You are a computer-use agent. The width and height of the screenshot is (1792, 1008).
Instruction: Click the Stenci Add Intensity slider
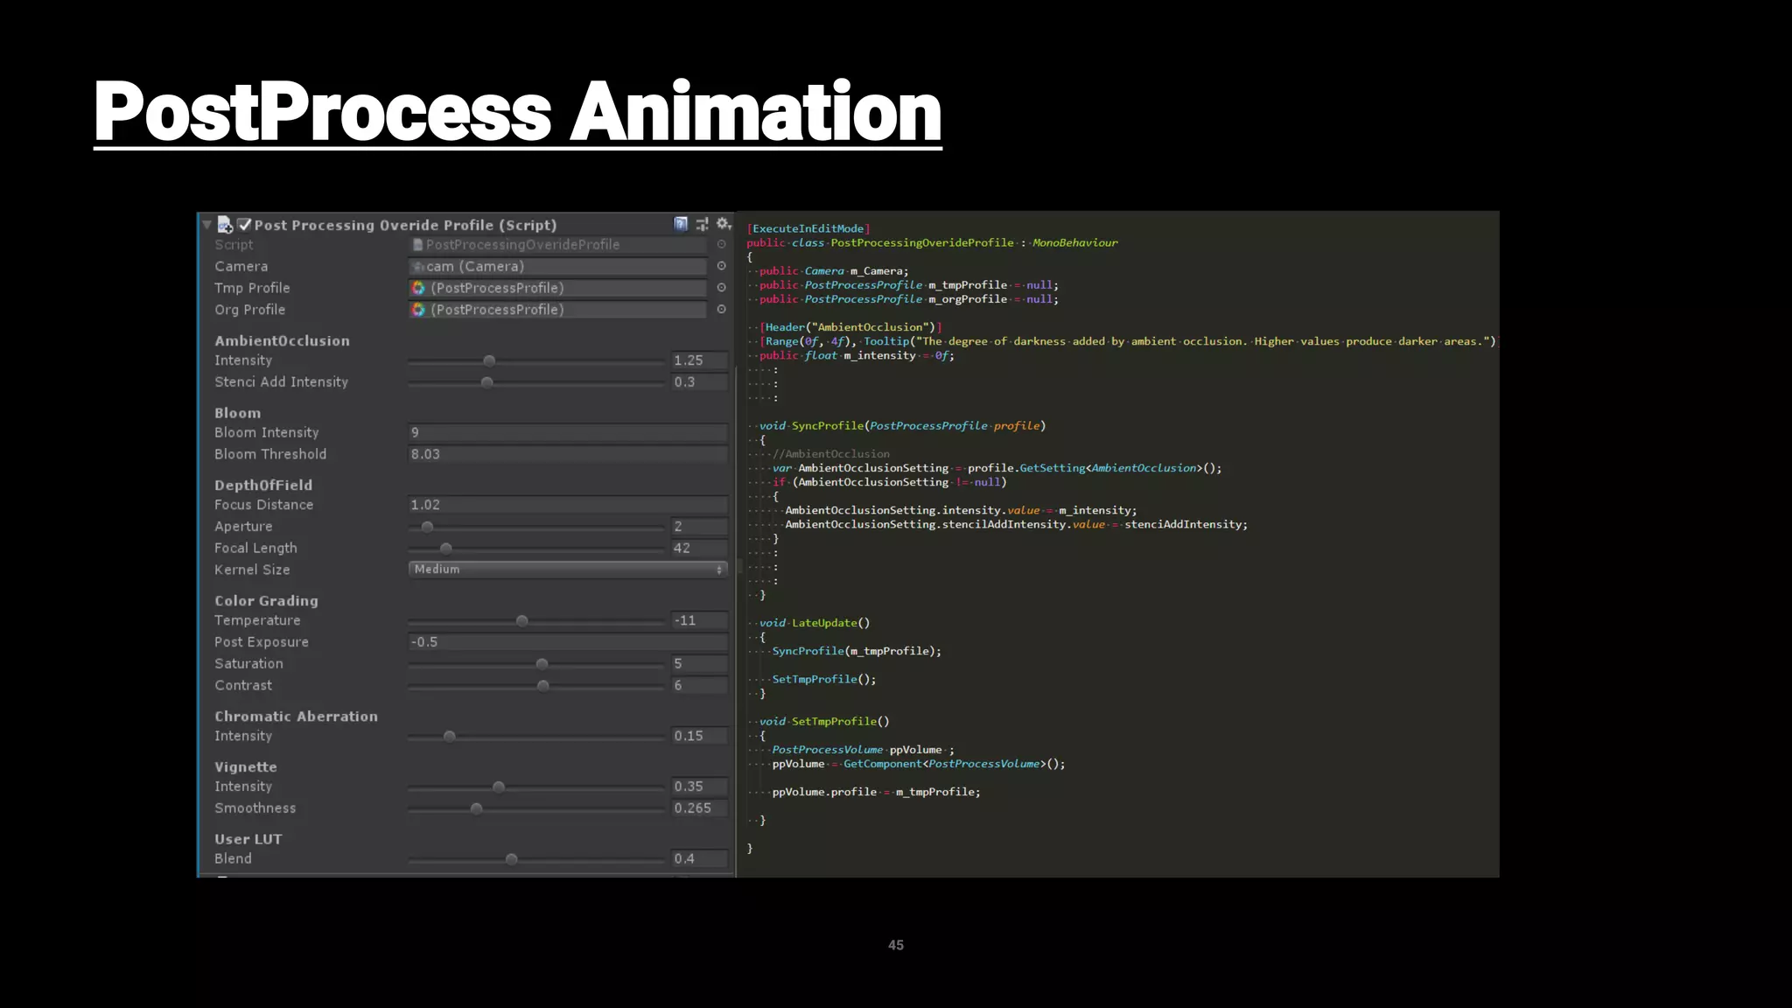(536, 382)
